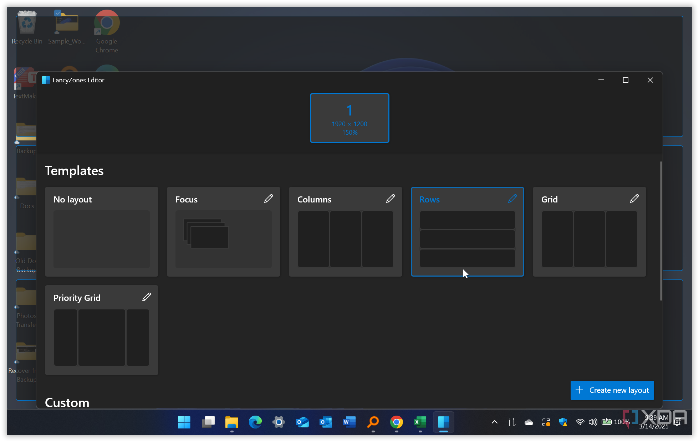Image resolution: width=699 pixels, height=442 pixels.
Task: Open Google Chrome from taskbar
Action: pos(397,422)
